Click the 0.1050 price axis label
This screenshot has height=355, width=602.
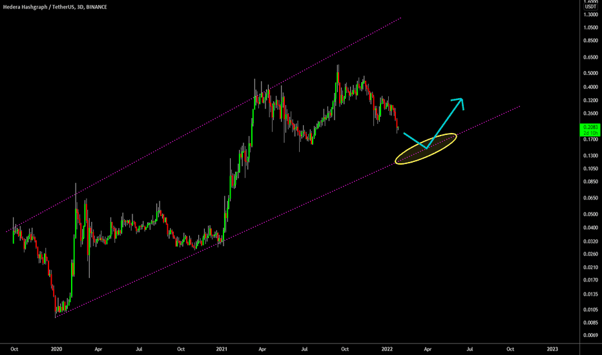point(590,169)
